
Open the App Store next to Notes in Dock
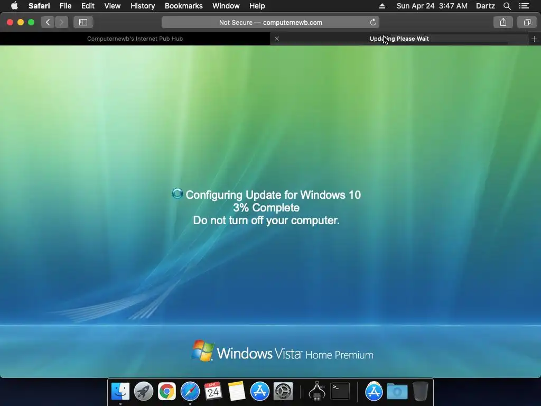point(260,391)
